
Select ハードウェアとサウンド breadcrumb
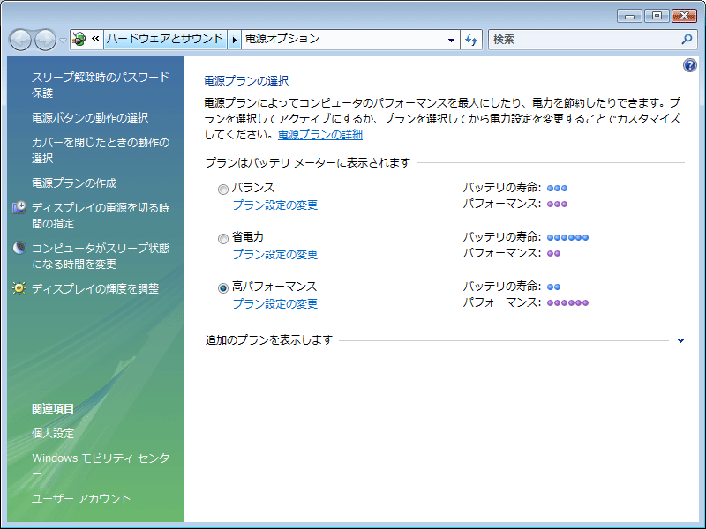point(165,39)
